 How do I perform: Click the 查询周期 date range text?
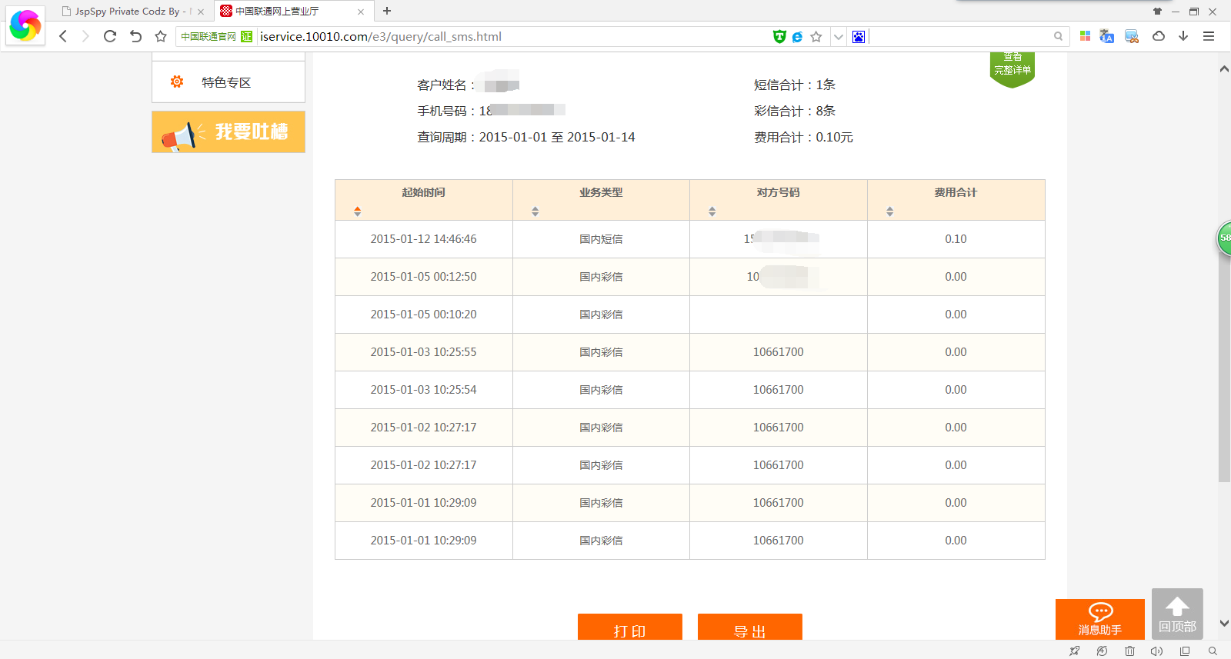pyautogui.click(x=526, y=137)
